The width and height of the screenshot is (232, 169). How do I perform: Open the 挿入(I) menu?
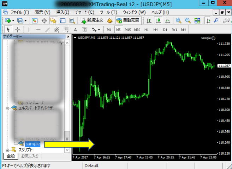click(63, 12)
